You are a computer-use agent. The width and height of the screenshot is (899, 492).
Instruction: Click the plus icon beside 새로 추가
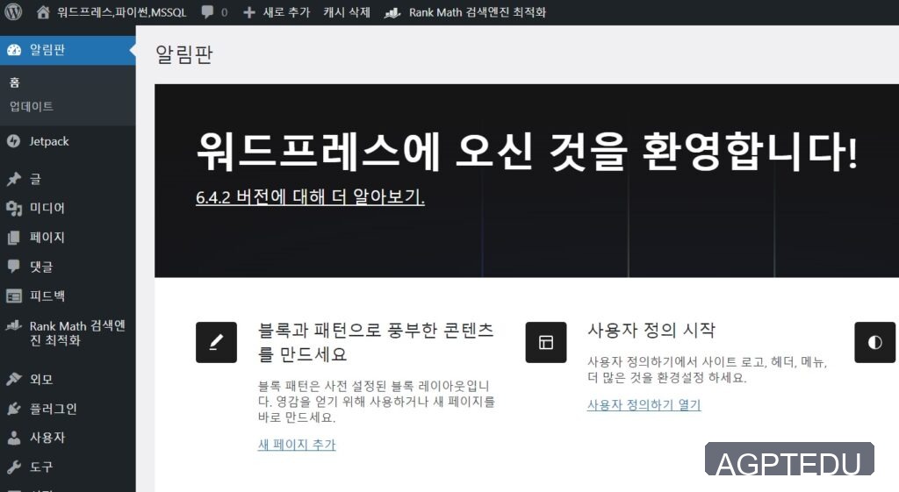point(248,12)
